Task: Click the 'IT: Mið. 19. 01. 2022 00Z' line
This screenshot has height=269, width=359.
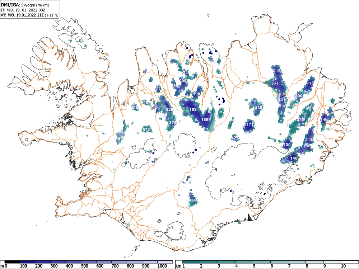Action: [x=23, y=10]
